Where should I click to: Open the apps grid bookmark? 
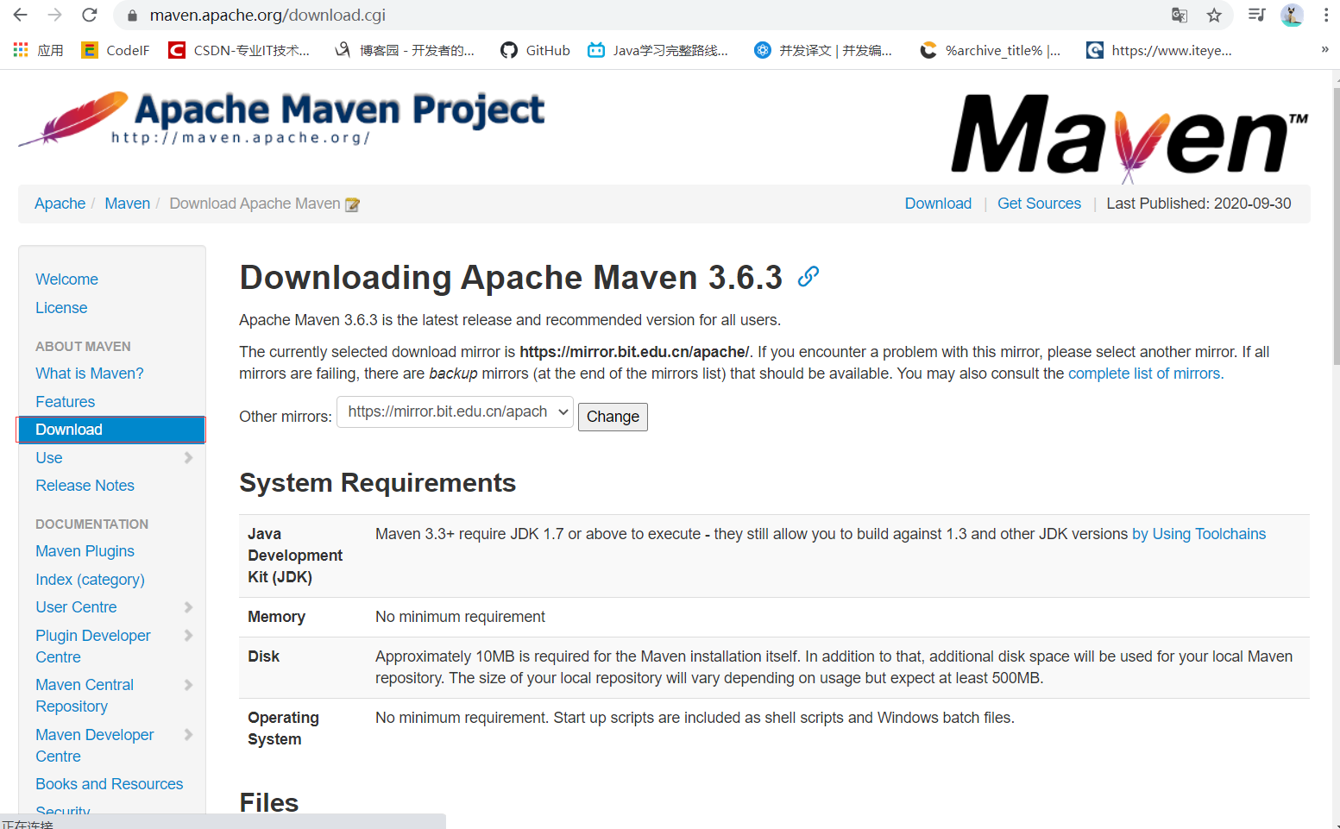(39, 50)
